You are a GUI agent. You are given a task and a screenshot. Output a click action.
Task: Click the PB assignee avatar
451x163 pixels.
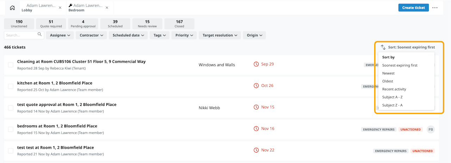(x=430, y=129)
